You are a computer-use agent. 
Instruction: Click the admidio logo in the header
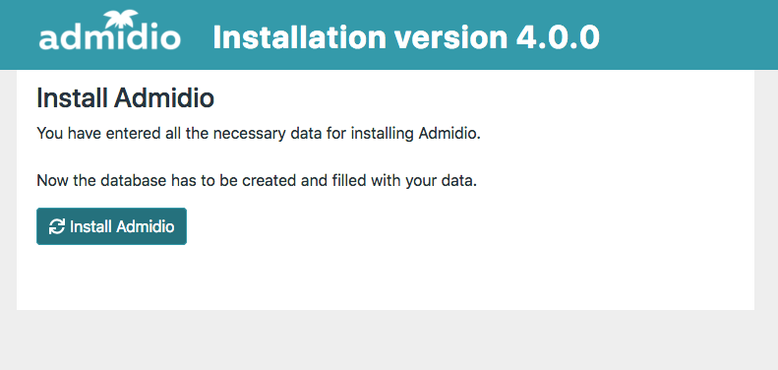click(109, 30)
